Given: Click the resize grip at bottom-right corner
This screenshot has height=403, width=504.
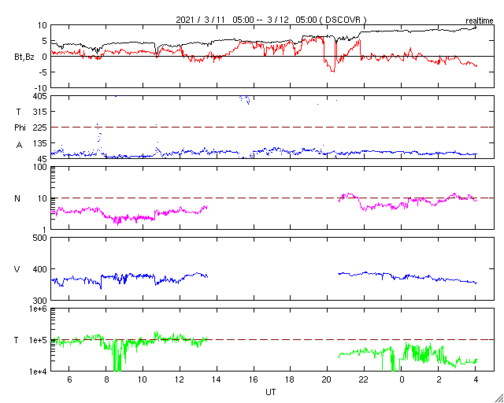Looking at the screenshot, I should 499,398.
